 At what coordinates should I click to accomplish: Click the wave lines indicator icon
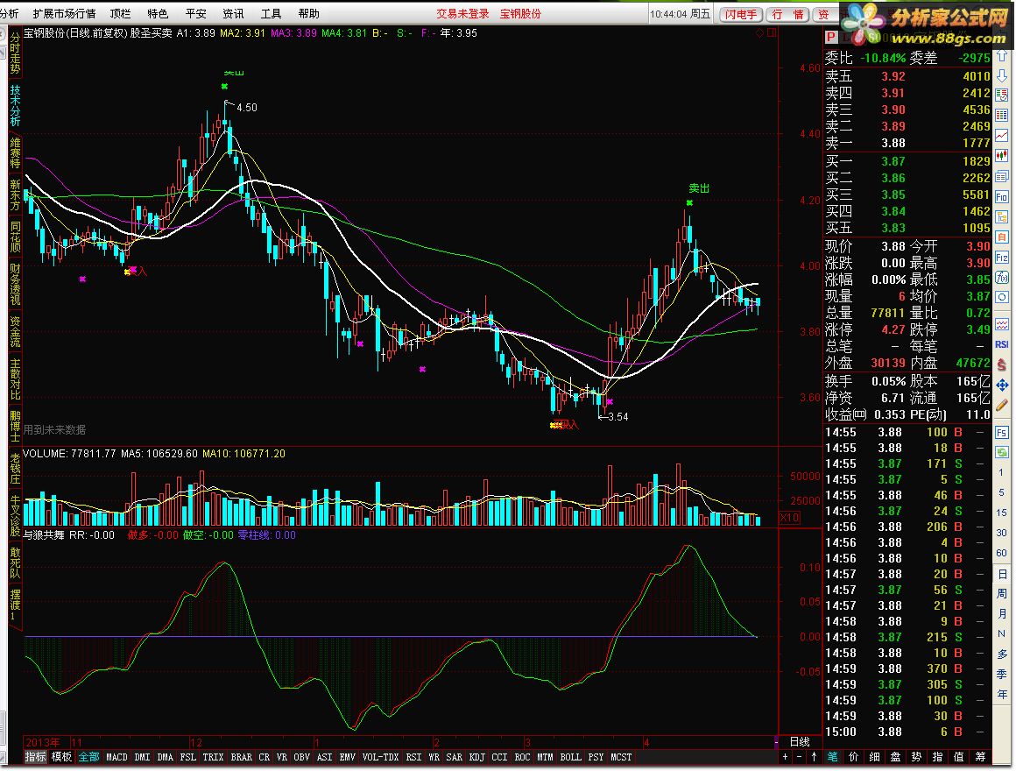pyautogui.click(x=1002, y=324)
